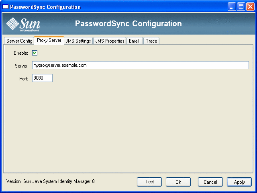This screenshot has width=257, height=193.
Task: Maximize the PasswordSync Configuration window
Action: pyautogui.click(x=241, y=7)
